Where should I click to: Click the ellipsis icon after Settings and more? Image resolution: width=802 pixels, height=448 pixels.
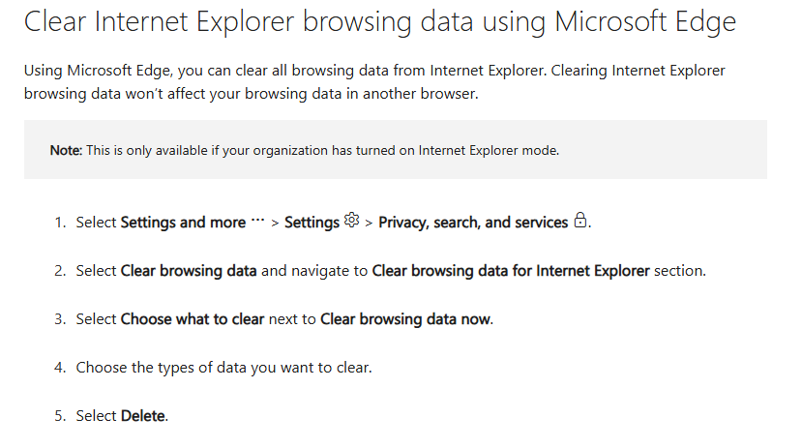click(x=257, y=221)
